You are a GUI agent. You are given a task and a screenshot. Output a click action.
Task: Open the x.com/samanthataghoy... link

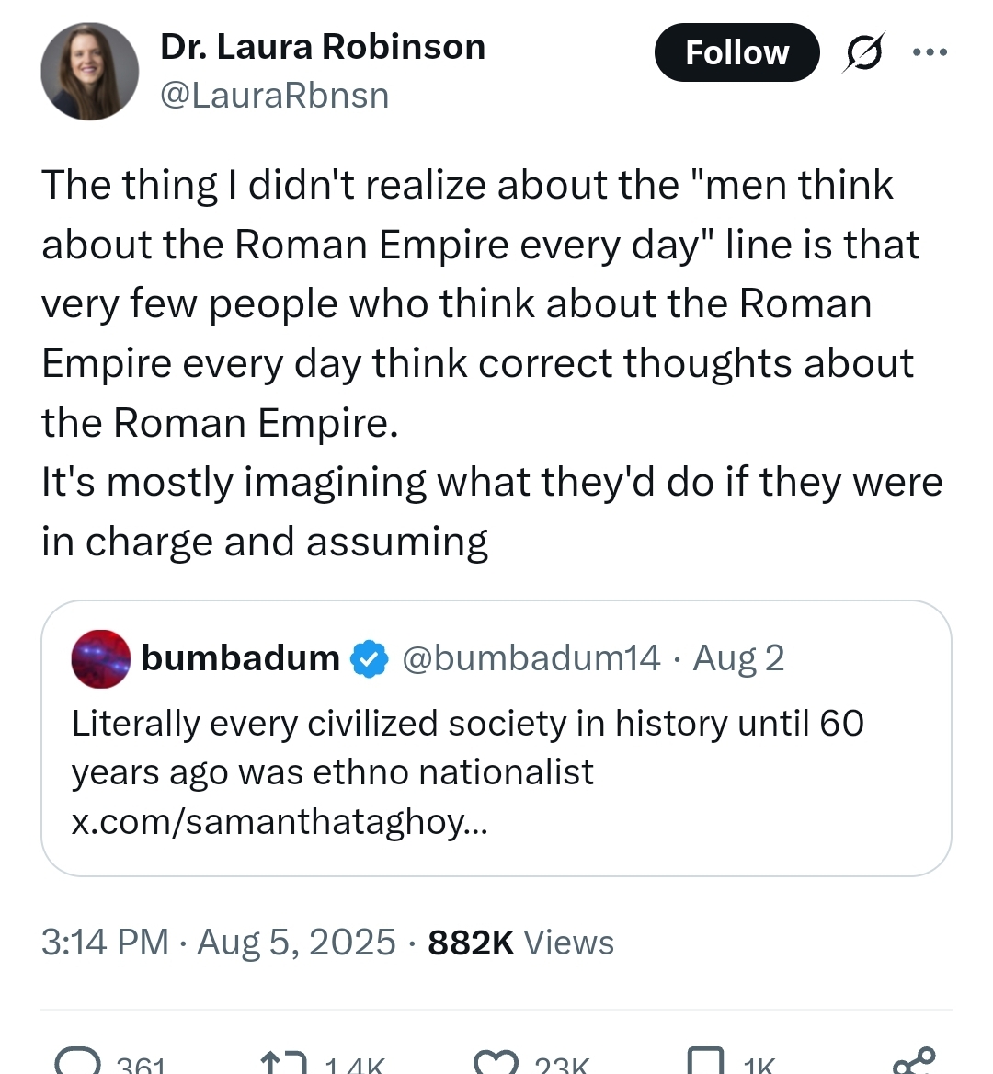tap(280, 821)
